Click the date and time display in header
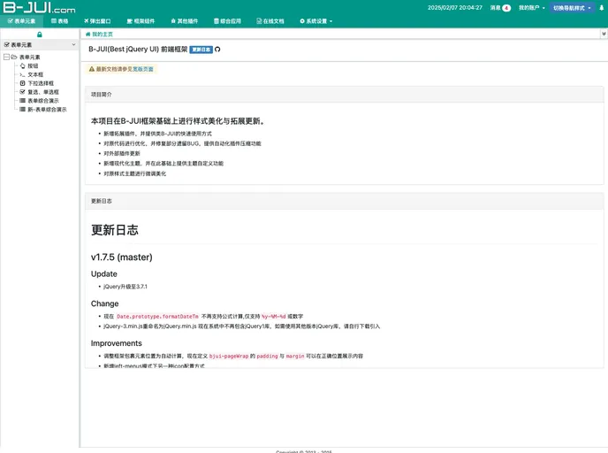The image size is (608, 453). 455,8
